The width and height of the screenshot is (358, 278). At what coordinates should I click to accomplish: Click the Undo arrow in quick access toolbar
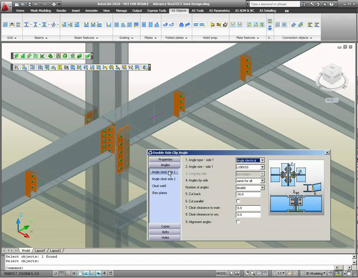pyautogui.click(x=36, y=4)
